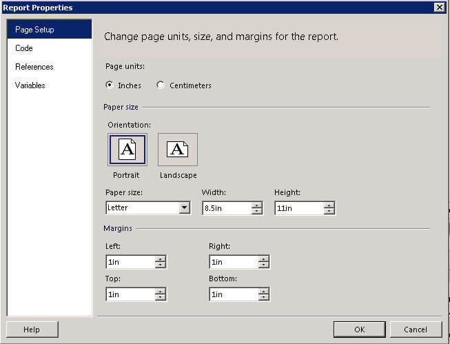Decrease the Right margin value
This screenshot has height=344, width=450.
[264, 265]
